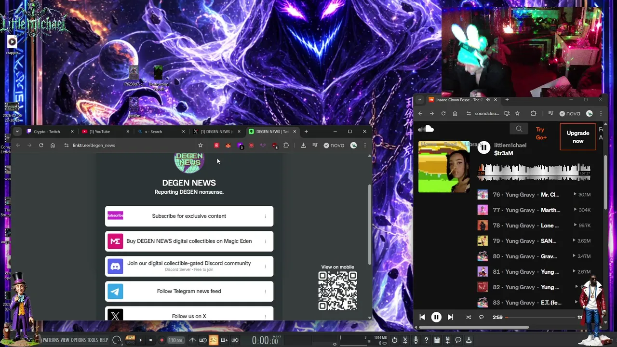This screenshot has height=347, width=617.
Task: Pause the $tr3aM track with the round button
Action: (484, 148)
